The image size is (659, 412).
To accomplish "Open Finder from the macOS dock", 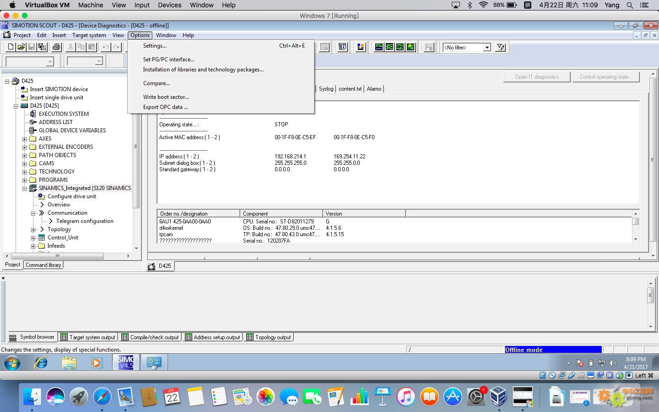I will point(32,396).
